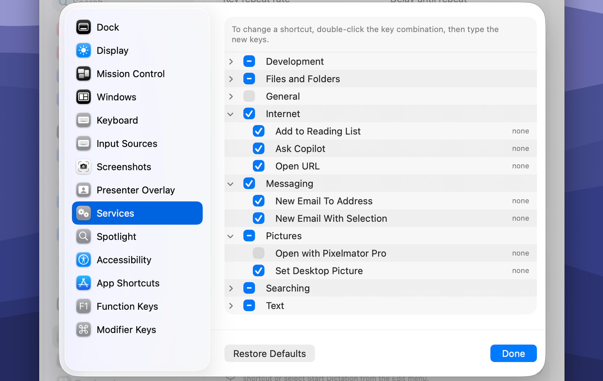Click the none shortcut field for Open URL
Viewport: 603px width, 381px height.
pyautogui.click(x=520, y=166)
